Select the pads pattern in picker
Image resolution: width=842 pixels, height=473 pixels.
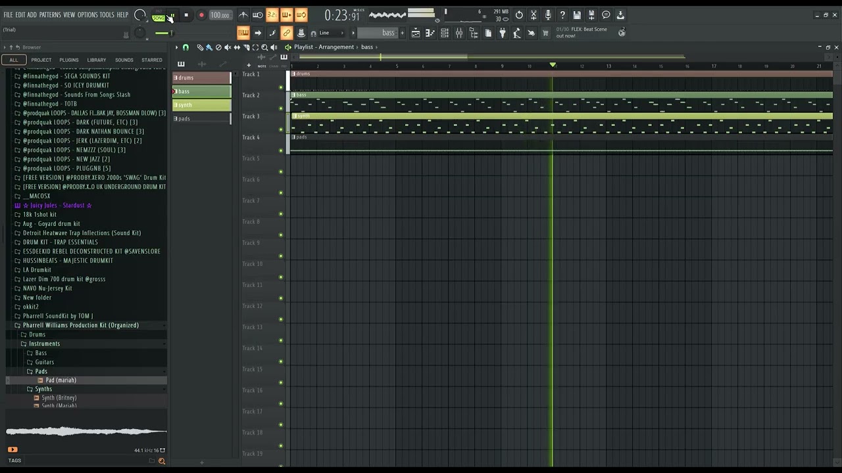click(201, 118)
